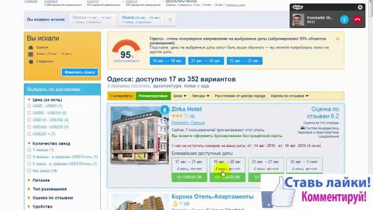Click the heart wishlist icon for Zirka Hotel
The image size is (373, 210).
(186, 116)
